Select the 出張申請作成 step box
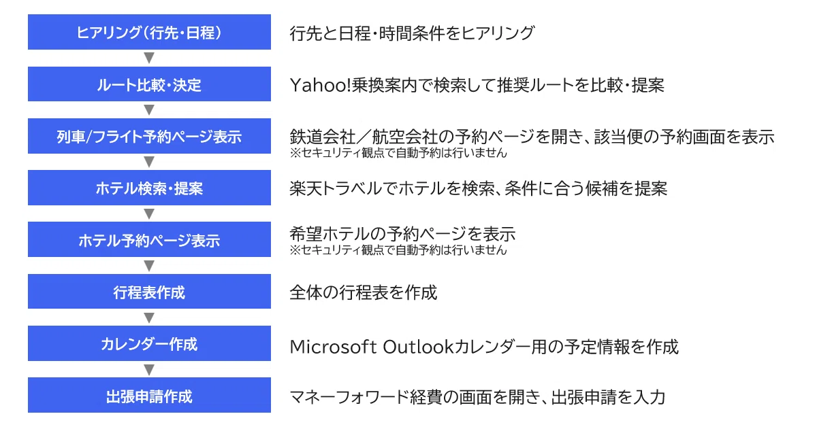 149,396
